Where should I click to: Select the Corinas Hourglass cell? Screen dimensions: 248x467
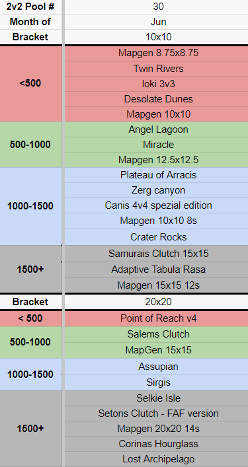coord(156,444)
